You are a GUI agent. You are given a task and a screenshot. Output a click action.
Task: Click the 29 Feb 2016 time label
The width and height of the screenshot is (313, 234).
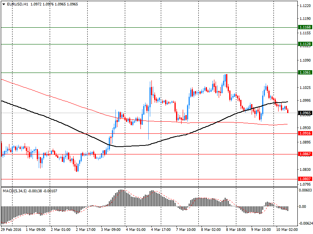[x=11, y=230]
